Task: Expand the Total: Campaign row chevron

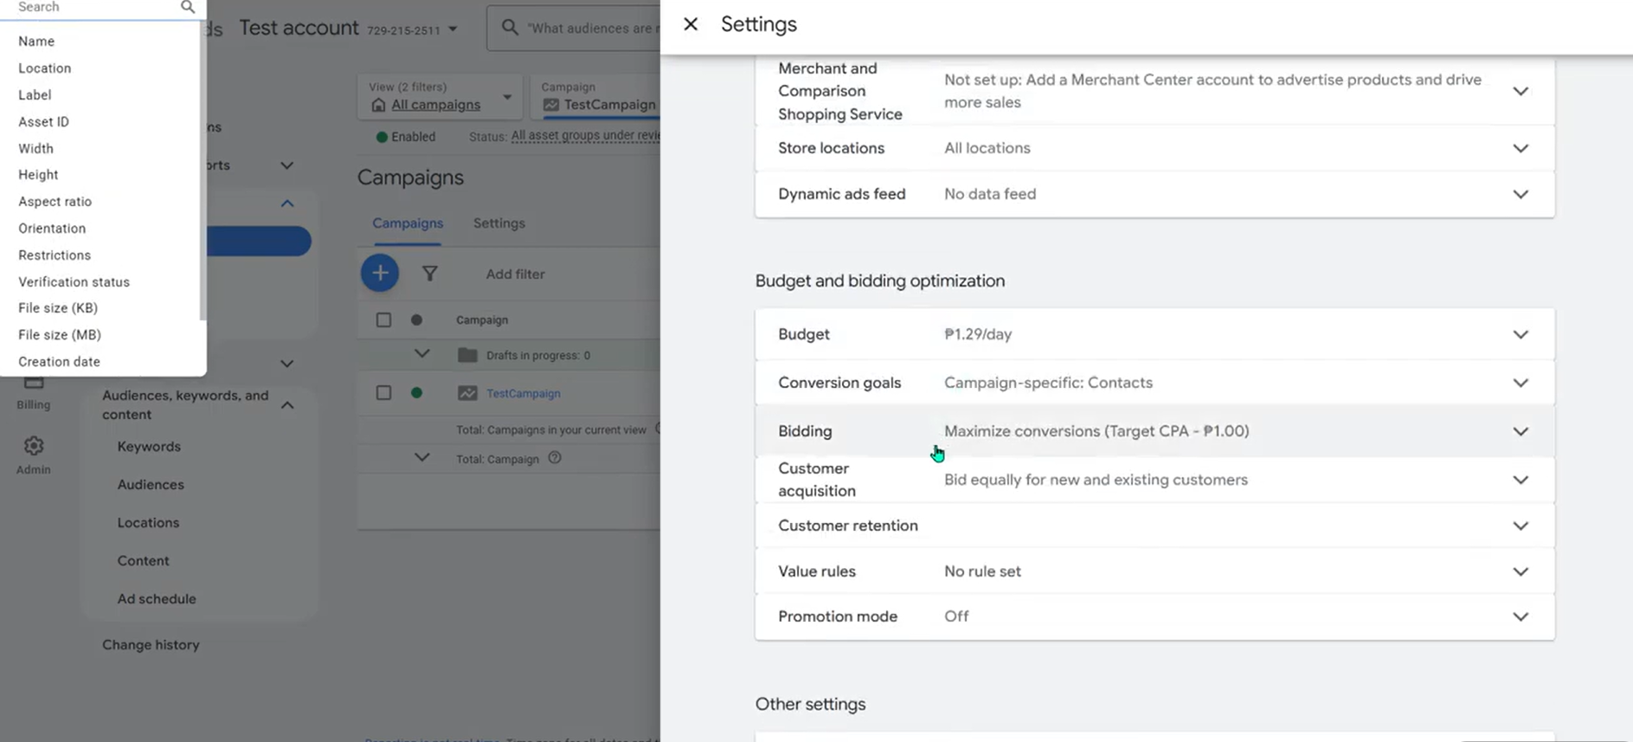Action: point(421,458)
